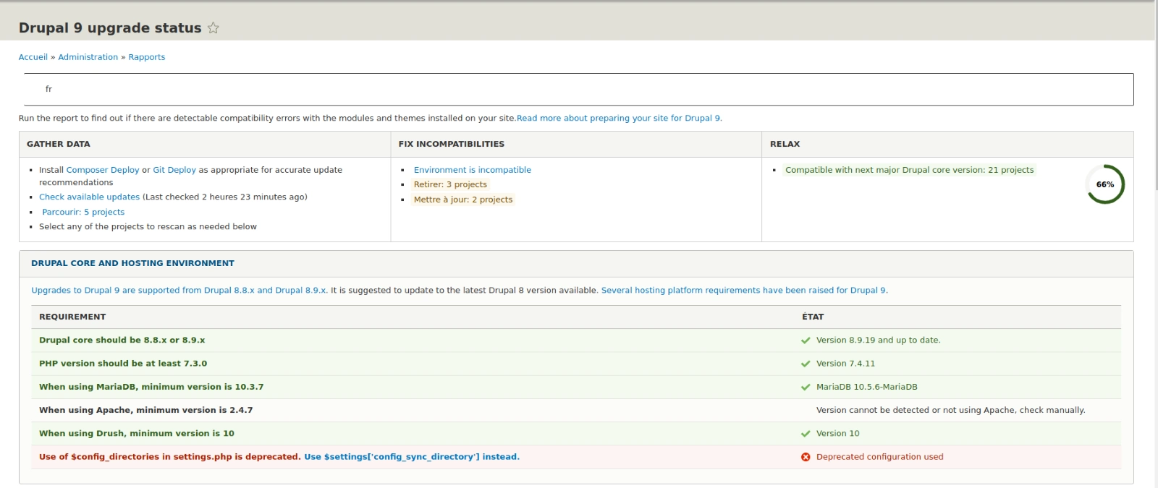Click the favorite star next to page title
Viewport: 1158px width, 488px height.
tap(213, 27)
